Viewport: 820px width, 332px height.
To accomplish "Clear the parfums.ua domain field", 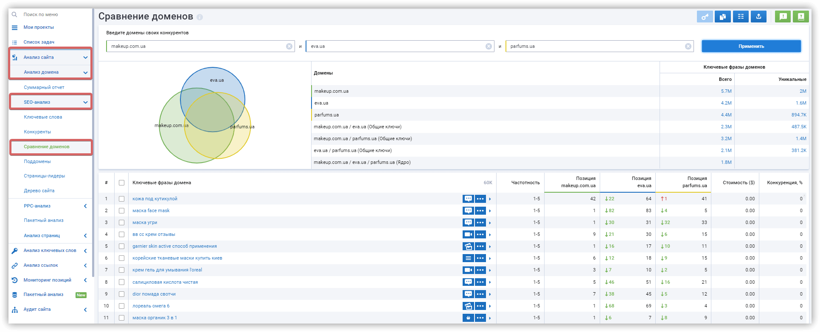I will (688, 47).
